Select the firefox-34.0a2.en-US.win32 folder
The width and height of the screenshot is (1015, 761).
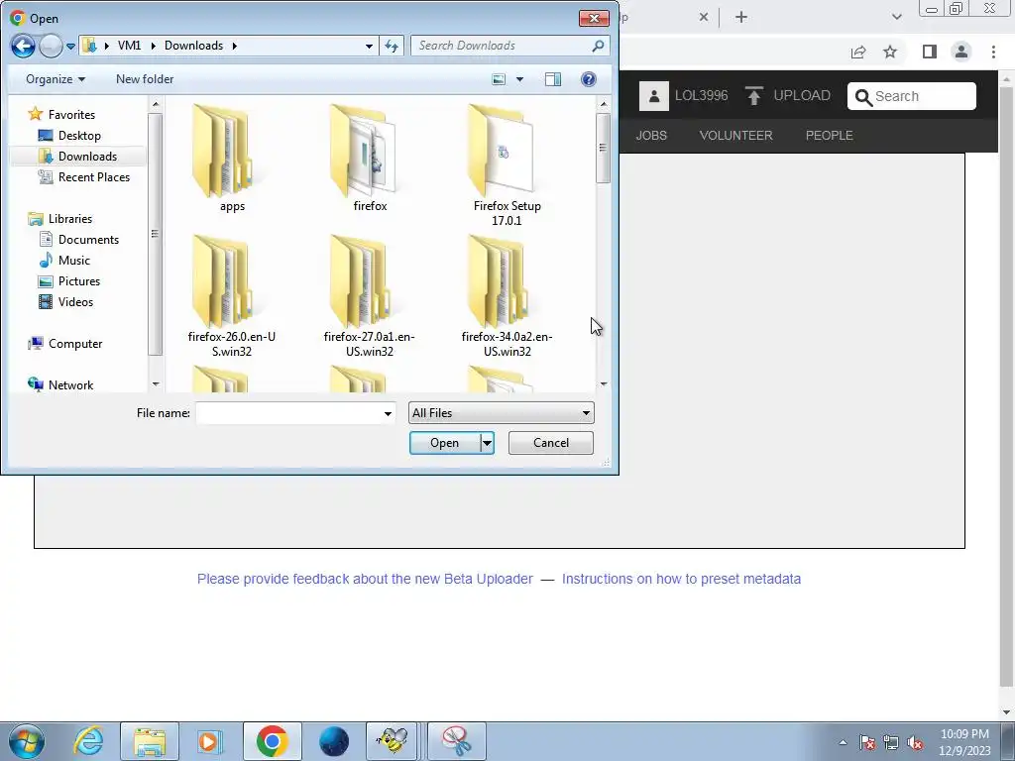507,295
